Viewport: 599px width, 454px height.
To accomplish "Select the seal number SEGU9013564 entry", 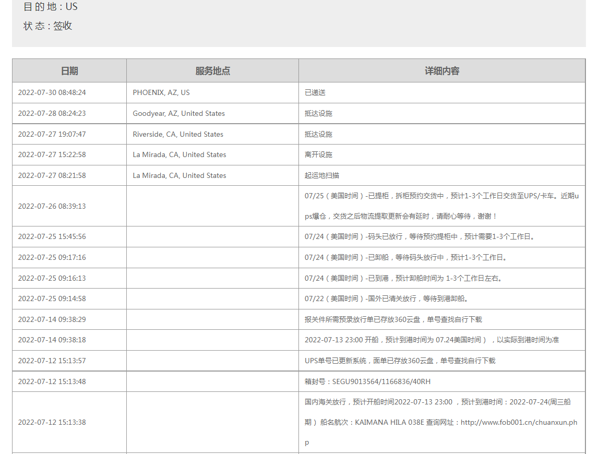I will (x=367, y=381).
